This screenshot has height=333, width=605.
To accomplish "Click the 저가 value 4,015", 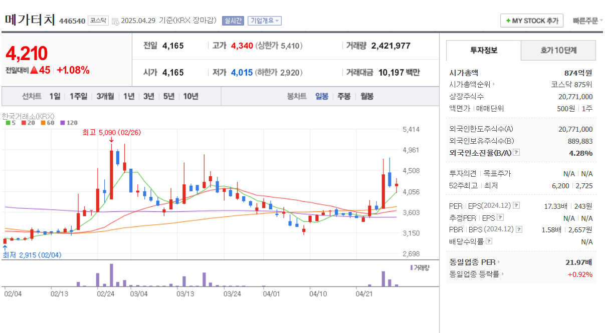I will pos(242,73).
